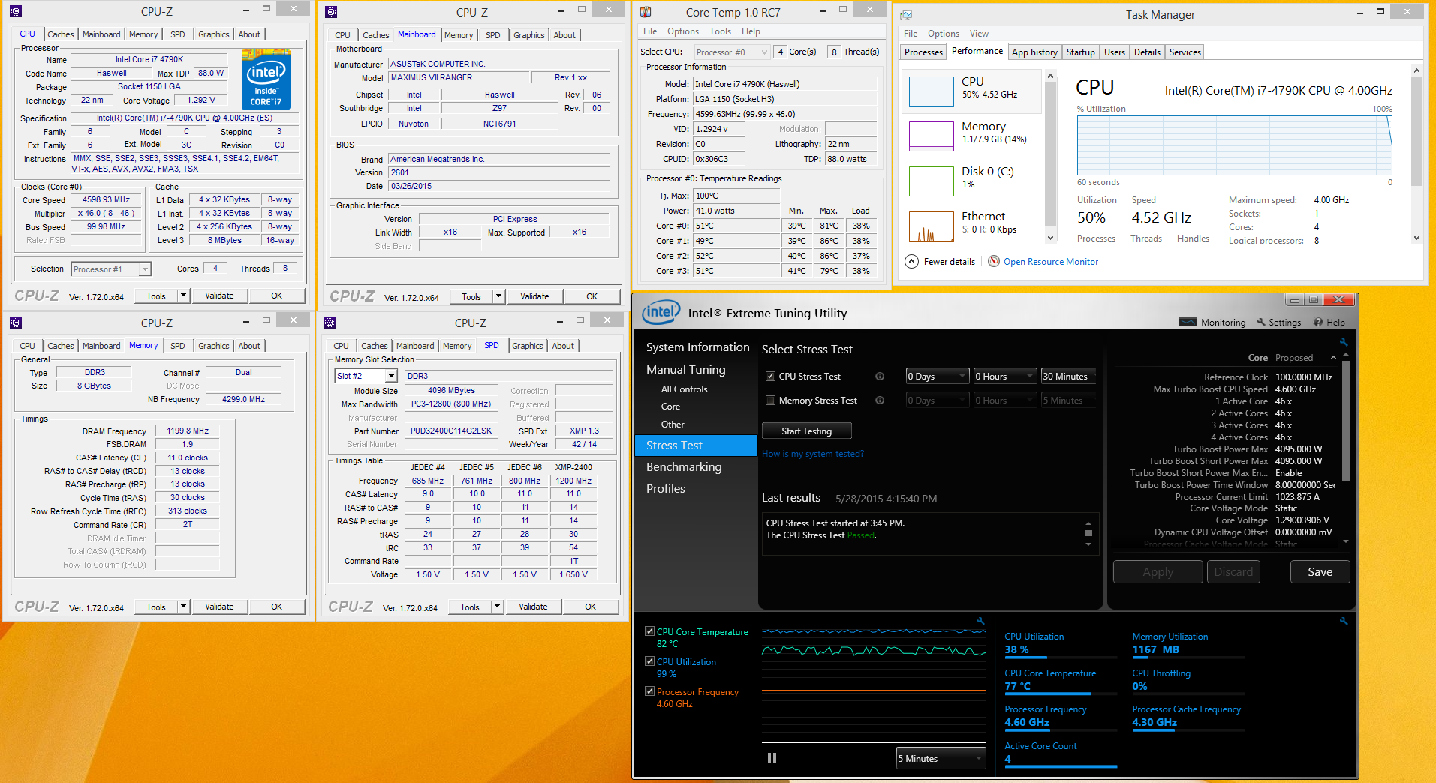
Task: Click Core Voltage value 1.29003906 V
Action: coord(1302,520)
